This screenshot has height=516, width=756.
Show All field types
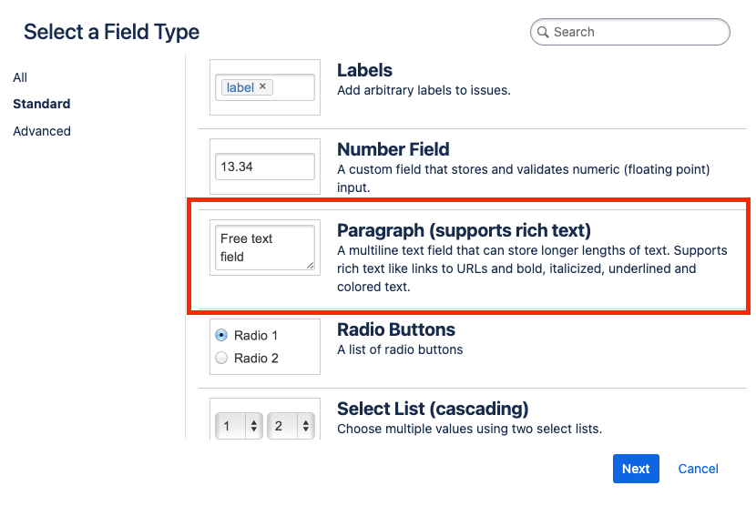(x=20, y=77)
